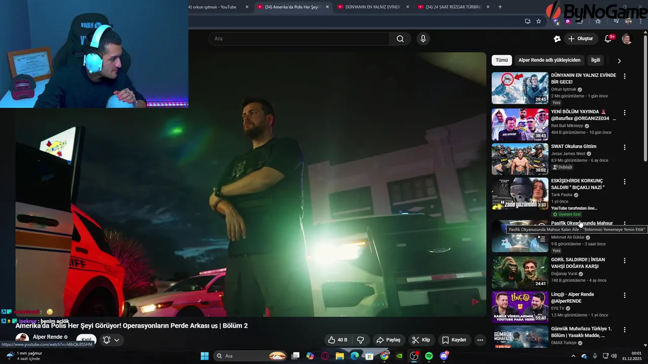The image size is (648, 364).
Task: Click the Windows taskbar Ara search box
Action: coord(251,356)
